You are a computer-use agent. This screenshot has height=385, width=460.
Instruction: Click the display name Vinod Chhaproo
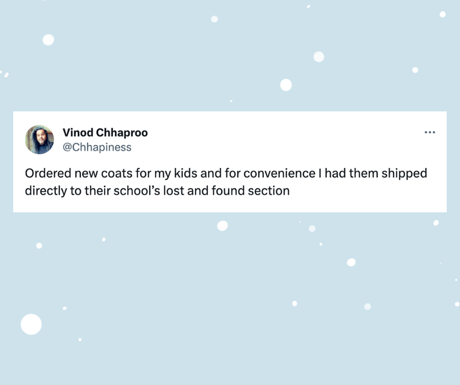pyautogui.click(x=105, y=132)
